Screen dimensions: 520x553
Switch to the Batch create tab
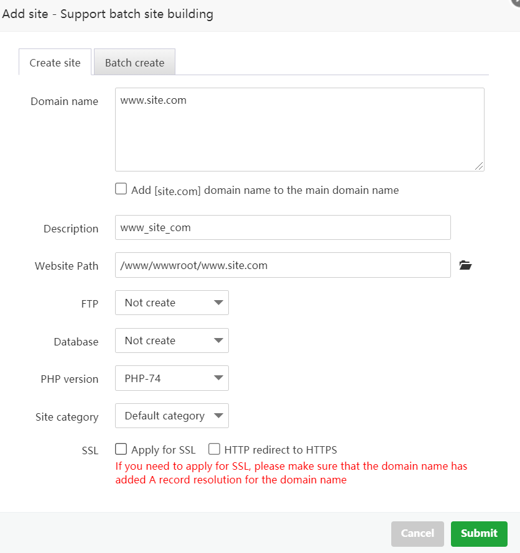134,63
